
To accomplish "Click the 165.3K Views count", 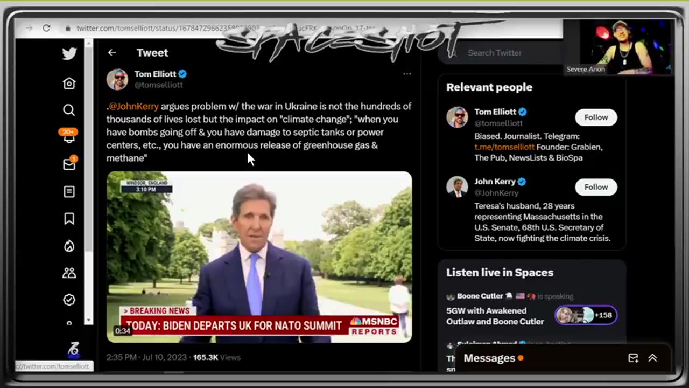I will pos(217,357).
